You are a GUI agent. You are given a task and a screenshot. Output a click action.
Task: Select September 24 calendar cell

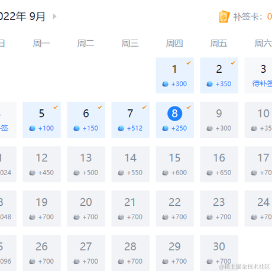tap(258, 209)
